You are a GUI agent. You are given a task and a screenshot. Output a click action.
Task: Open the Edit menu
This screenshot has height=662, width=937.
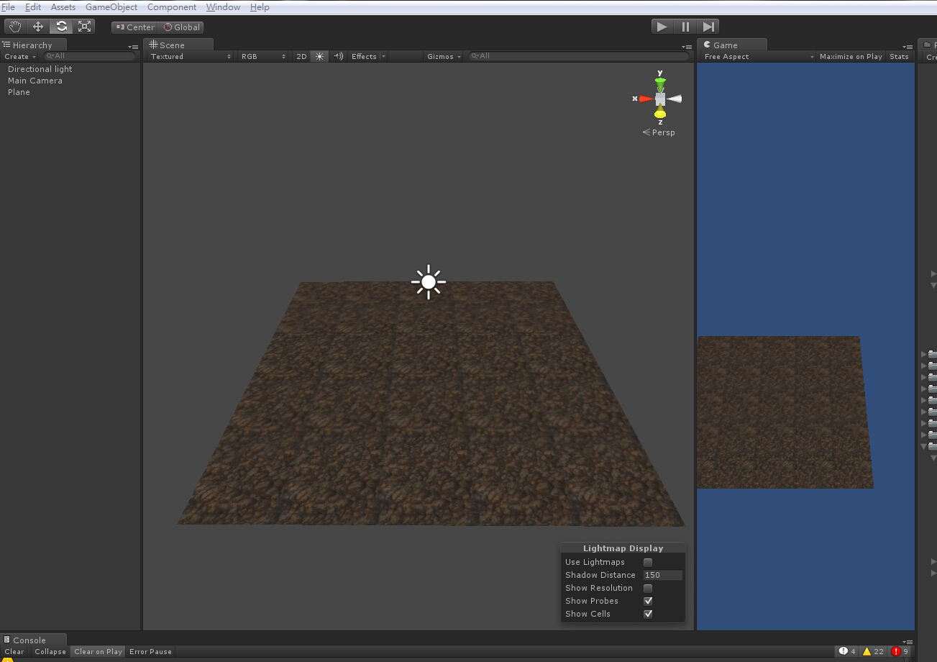pyautogui.click(x=33, y=7)
